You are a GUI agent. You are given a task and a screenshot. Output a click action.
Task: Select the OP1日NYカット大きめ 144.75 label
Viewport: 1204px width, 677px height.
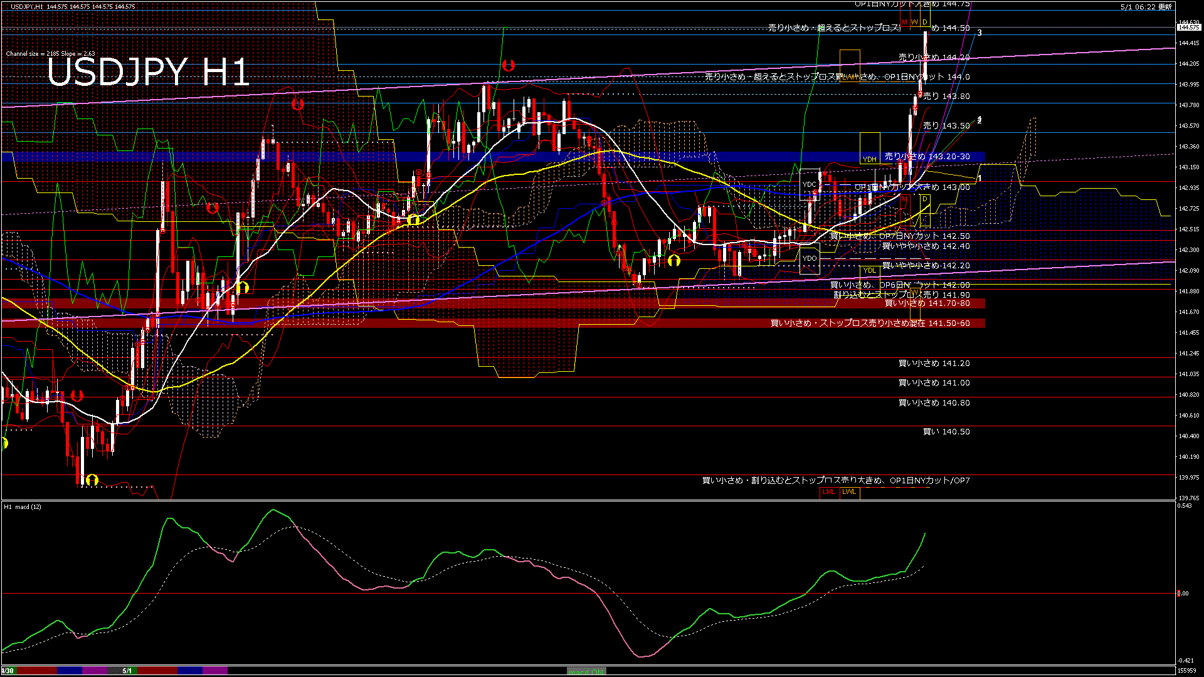(x=912, y=4)
